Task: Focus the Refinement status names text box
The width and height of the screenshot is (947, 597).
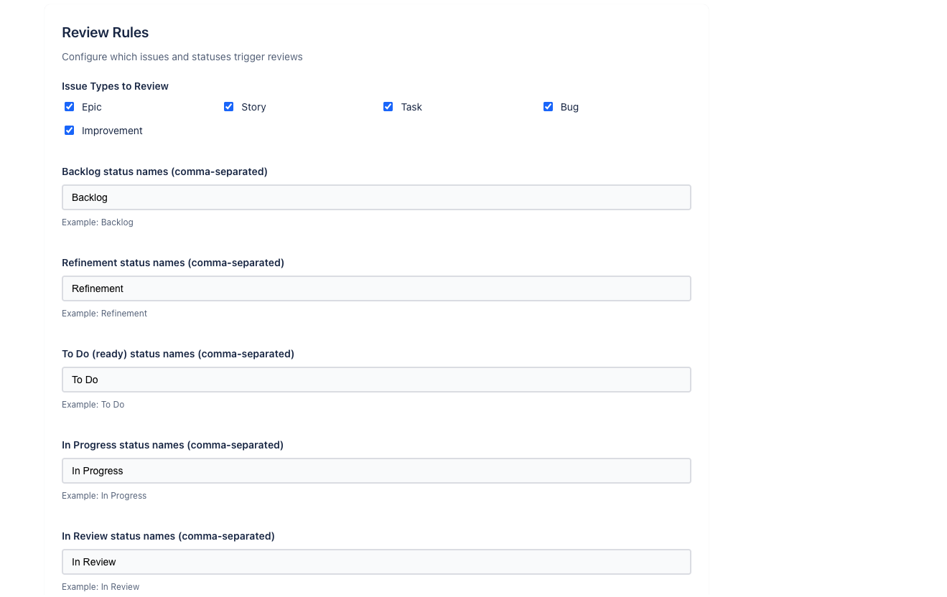Action: (376, 288)
